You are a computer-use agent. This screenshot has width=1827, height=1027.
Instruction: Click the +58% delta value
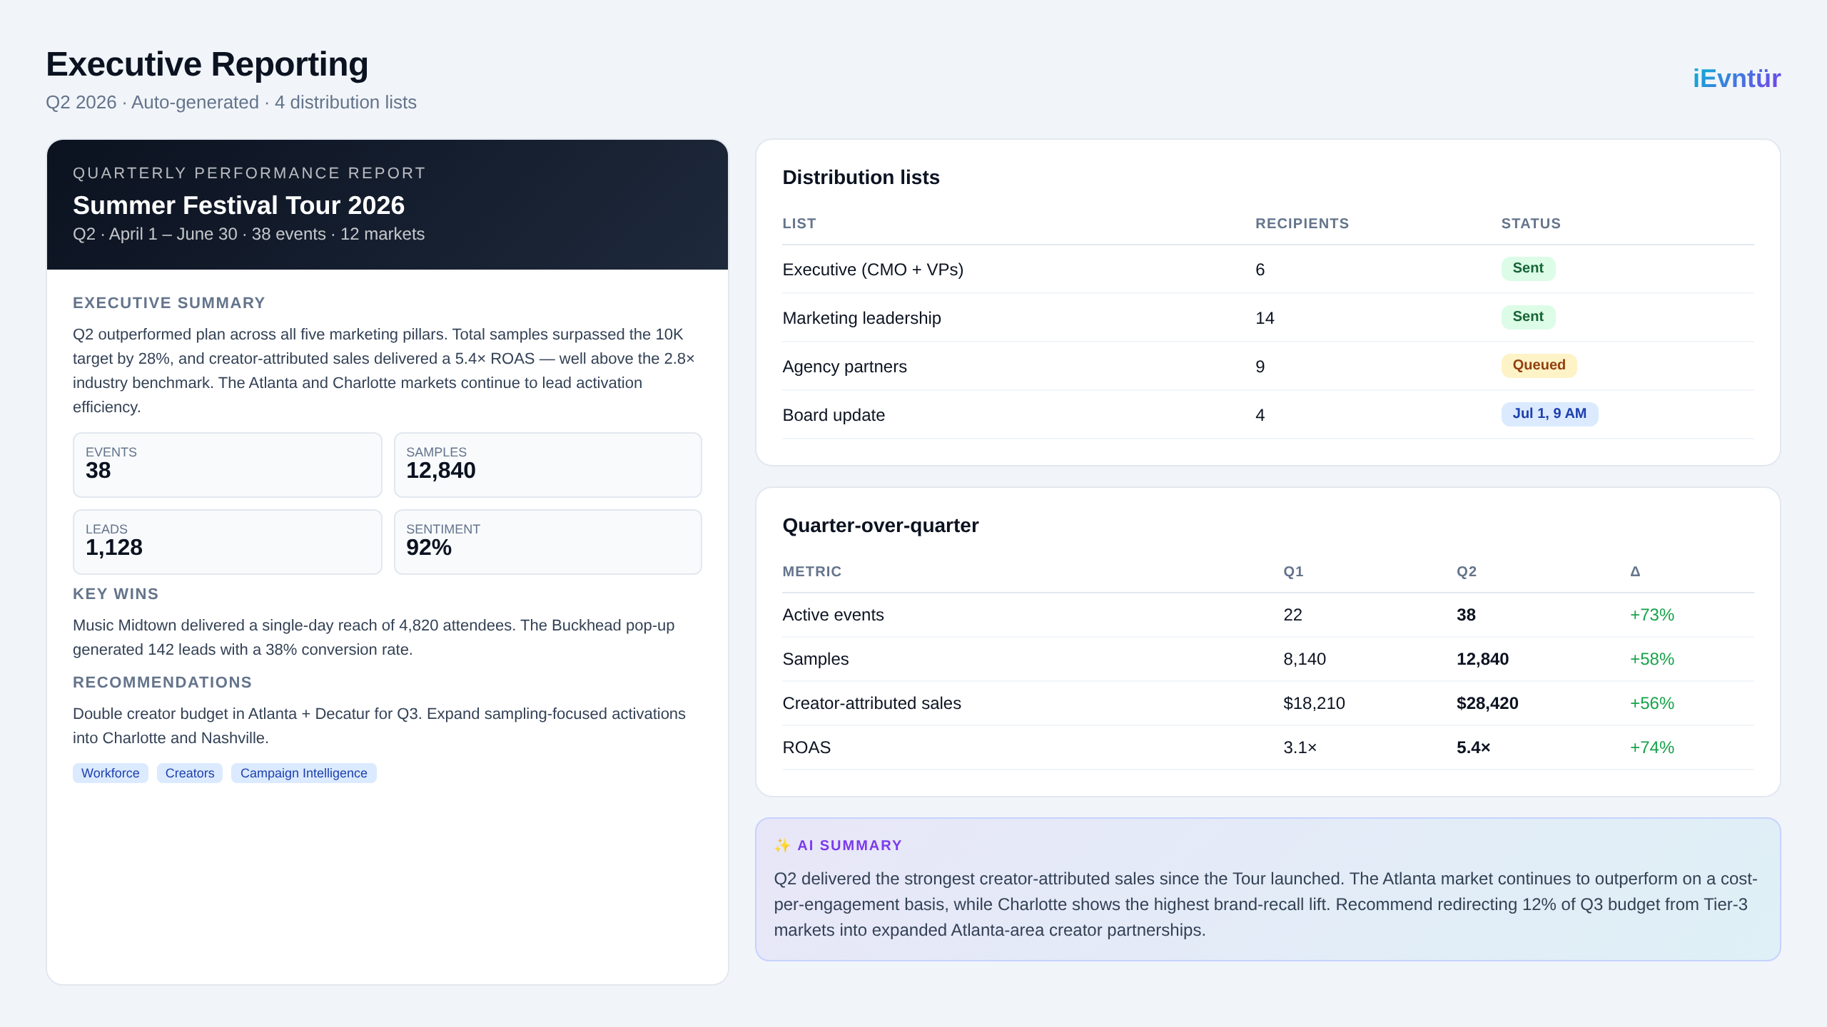[x=1651, y=659]
